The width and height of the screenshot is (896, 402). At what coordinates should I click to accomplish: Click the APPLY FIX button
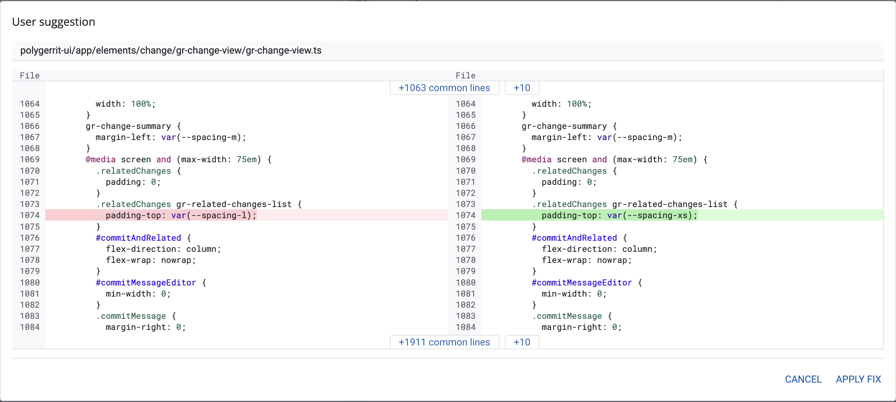point(858,379)
